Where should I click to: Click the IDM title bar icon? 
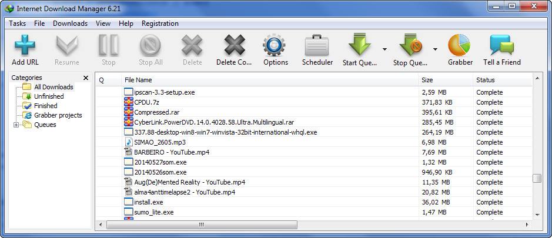pyautogui.click(x=9, y=8)
